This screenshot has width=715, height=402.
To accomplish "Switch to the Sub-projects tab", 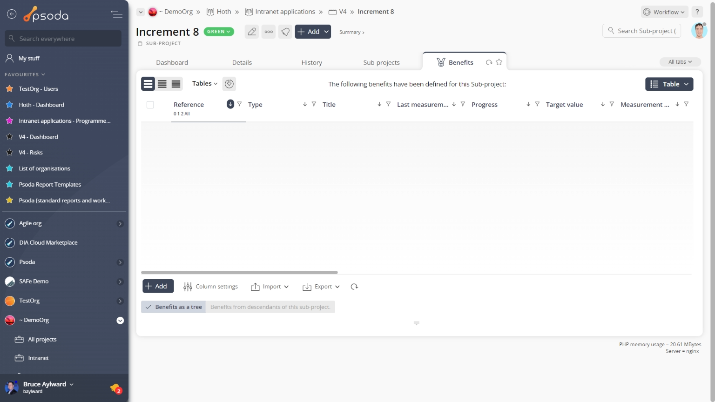I will click(382, 62).
